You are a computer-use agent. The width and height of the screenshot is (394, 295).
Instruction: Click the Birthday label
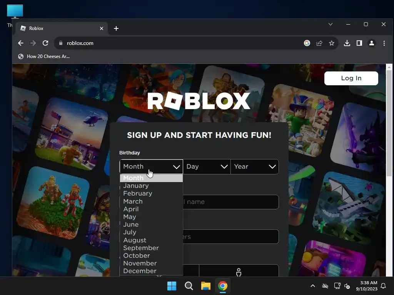coord(130,153)
